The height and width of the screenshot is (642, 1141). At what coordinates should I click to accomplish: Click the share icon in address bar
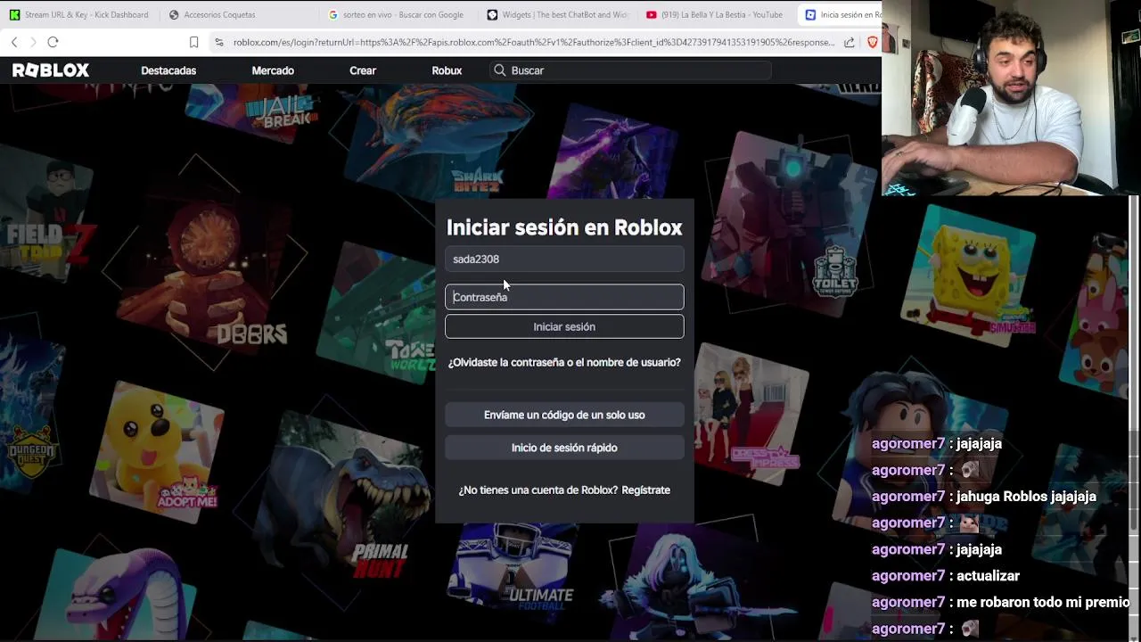[849, 42]
